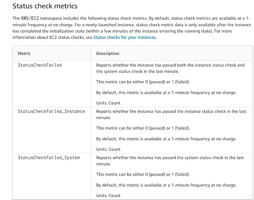Click the 0 (passed) or 1 (failed) line for StatusCheckFailed
254x200 pixels.
[143, 82]
